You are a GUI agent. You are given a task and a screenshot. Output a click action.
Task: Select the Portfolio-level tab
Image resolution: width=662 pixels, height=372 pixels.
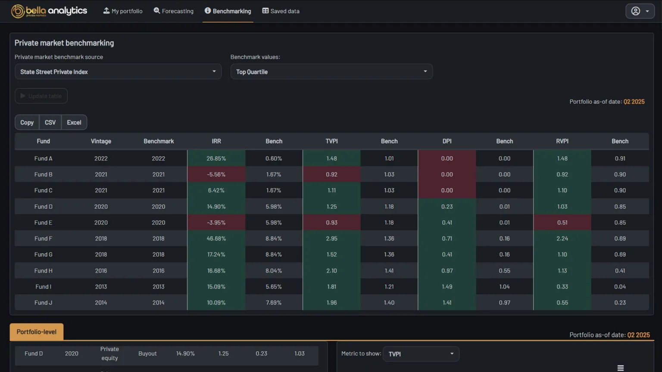coord(37,332)
